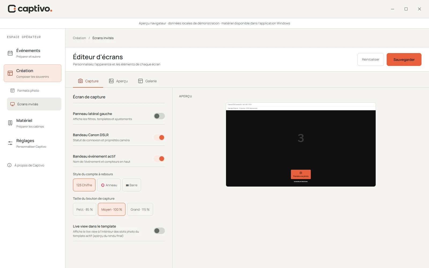Enable the Panneau latéral gauche toggle

(x=159, y=116)
